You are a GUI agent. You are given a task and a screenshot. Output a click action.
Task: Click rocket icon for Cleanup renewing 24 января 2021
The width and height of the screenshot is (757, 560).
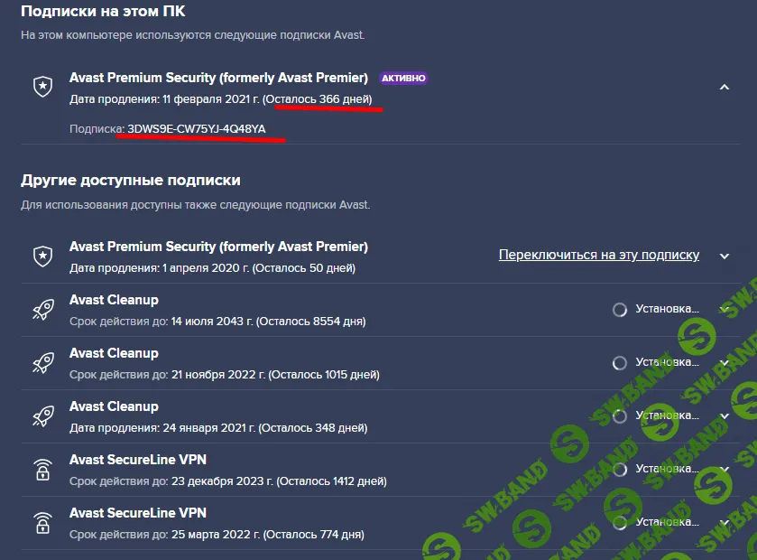[x=42, y=416]
